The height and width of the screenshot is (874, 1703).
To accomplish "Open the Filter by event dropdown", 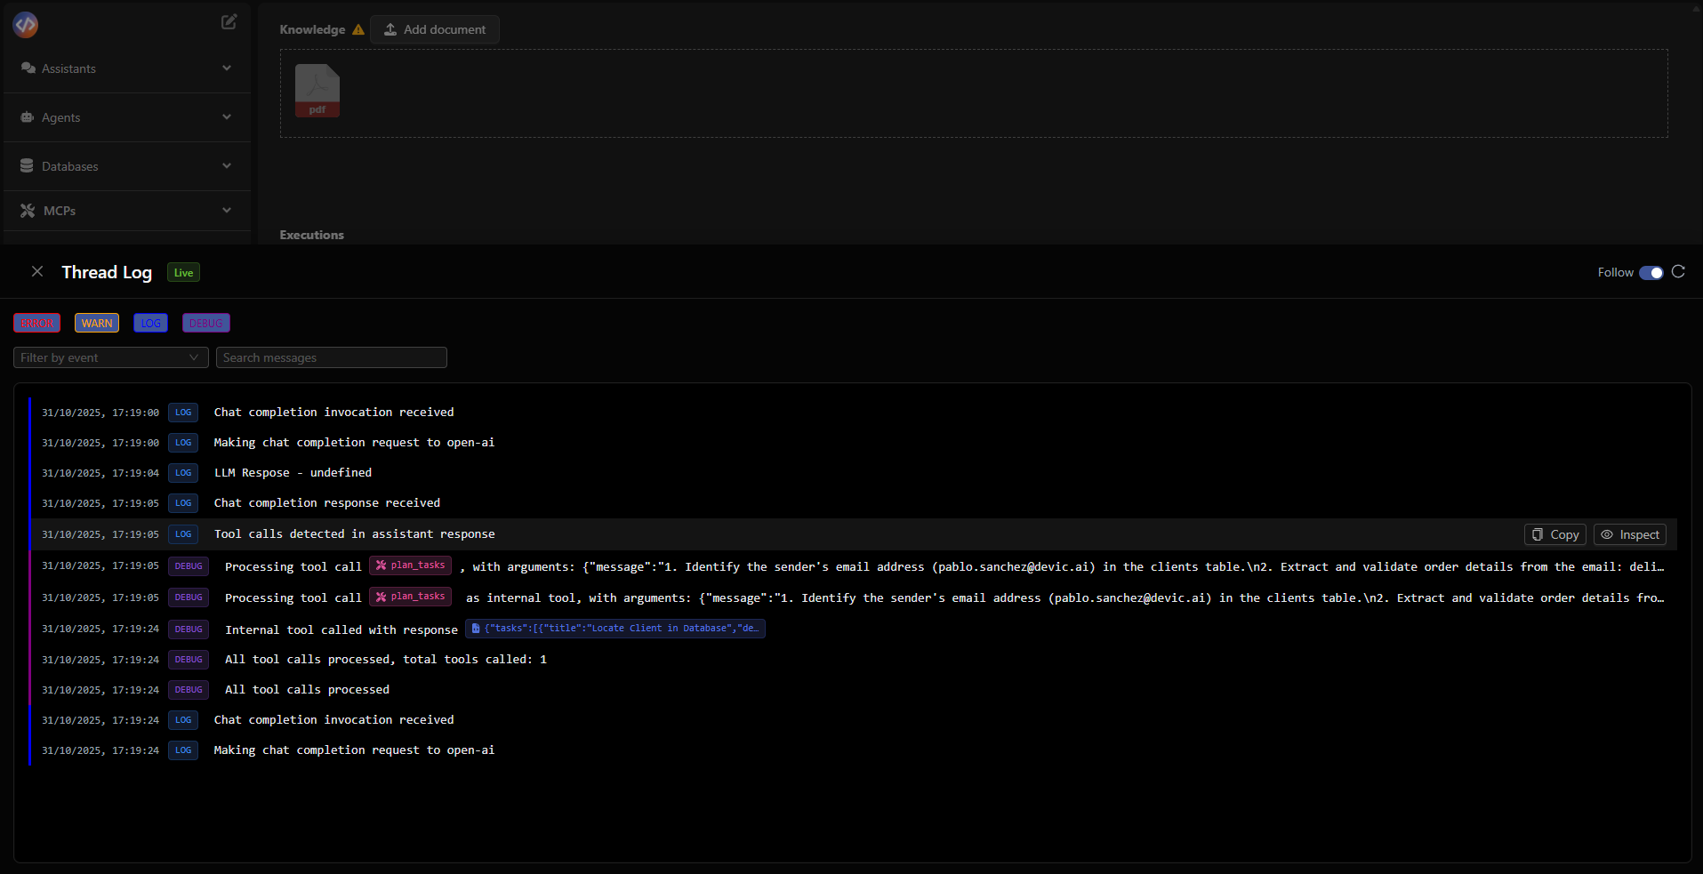I will 111,357.
